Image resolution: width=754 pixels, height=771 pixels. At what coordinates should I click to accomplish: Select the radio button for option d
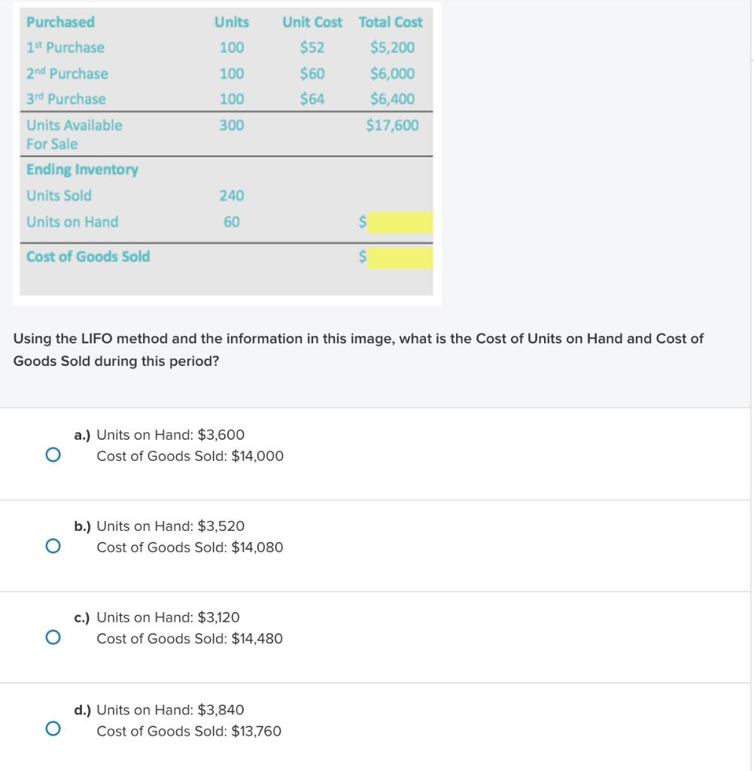click(53, 729)
